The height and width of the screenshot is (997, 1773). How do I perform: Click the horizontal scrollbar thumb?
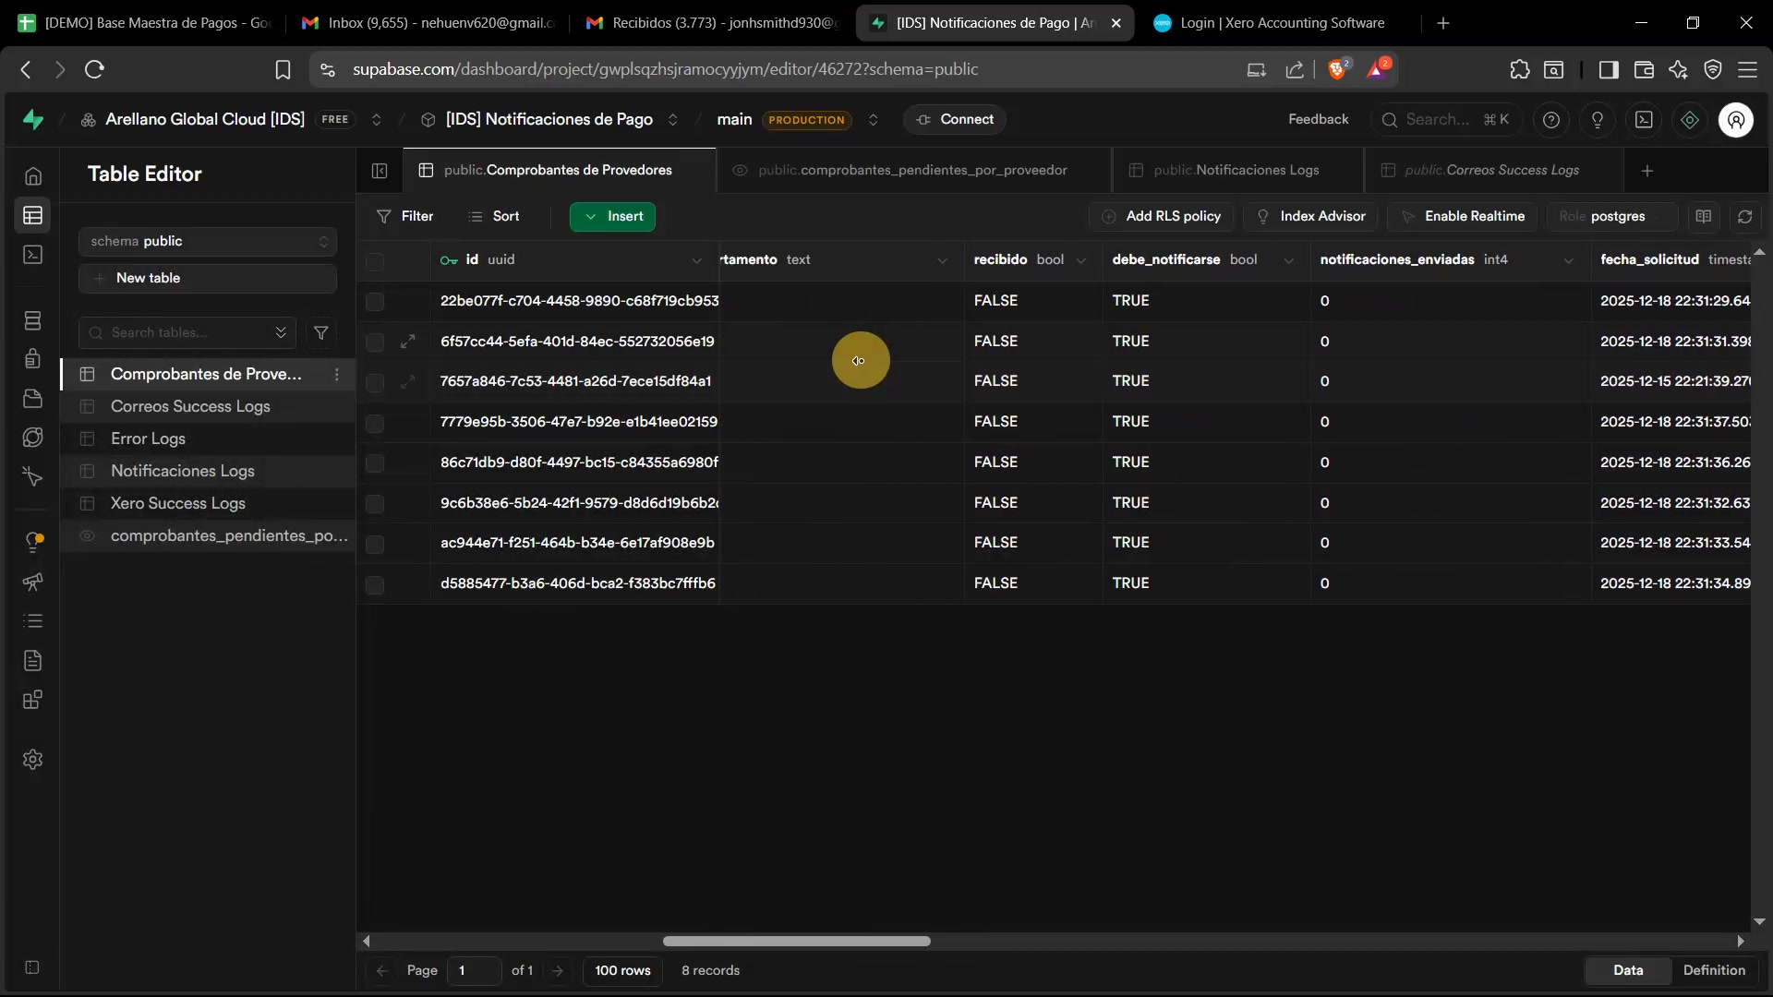[796, 941]
